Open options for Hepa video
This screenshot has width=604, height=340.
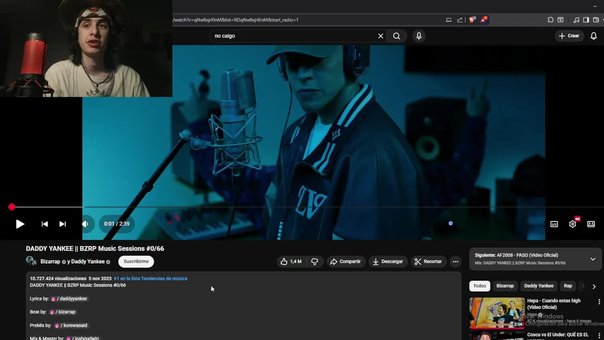point(599,302)
